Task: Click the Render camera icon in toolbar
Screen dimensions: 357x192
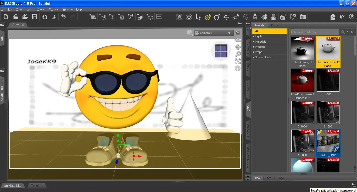Action: 303,17
